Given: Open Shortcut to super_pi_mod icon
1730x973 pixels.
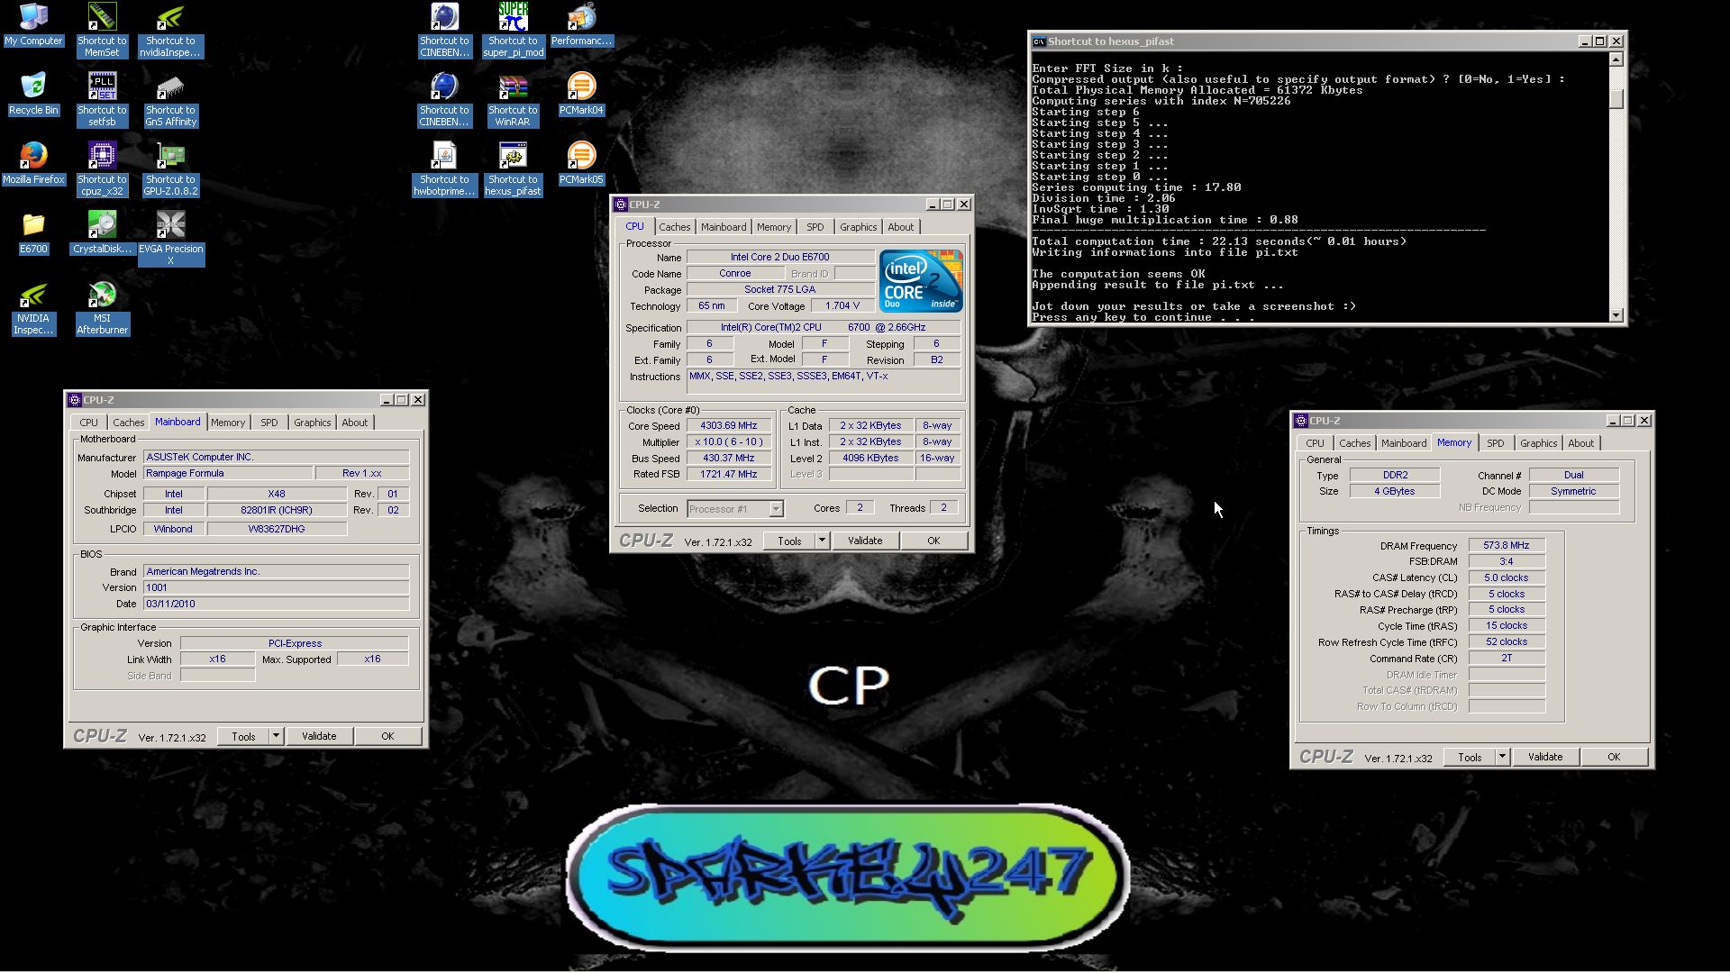Looking at the screenshot, I should click(513, 30).
